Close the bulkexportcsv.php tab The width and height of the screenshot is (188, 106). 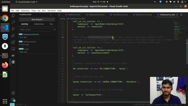[x=177, y=15]
